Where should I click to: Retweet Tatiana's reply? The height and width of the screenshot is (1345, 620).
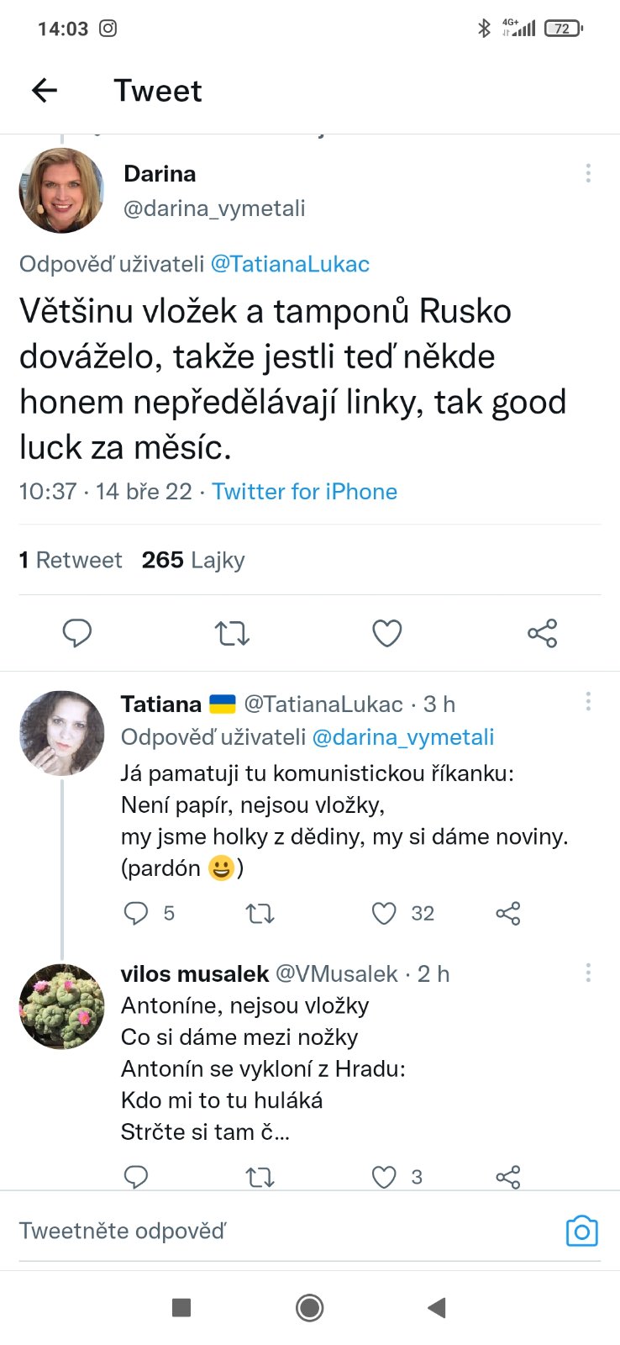click(260, 913)
